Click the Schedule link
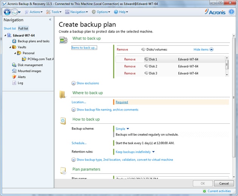238x196 pixels. coord(79,143)
